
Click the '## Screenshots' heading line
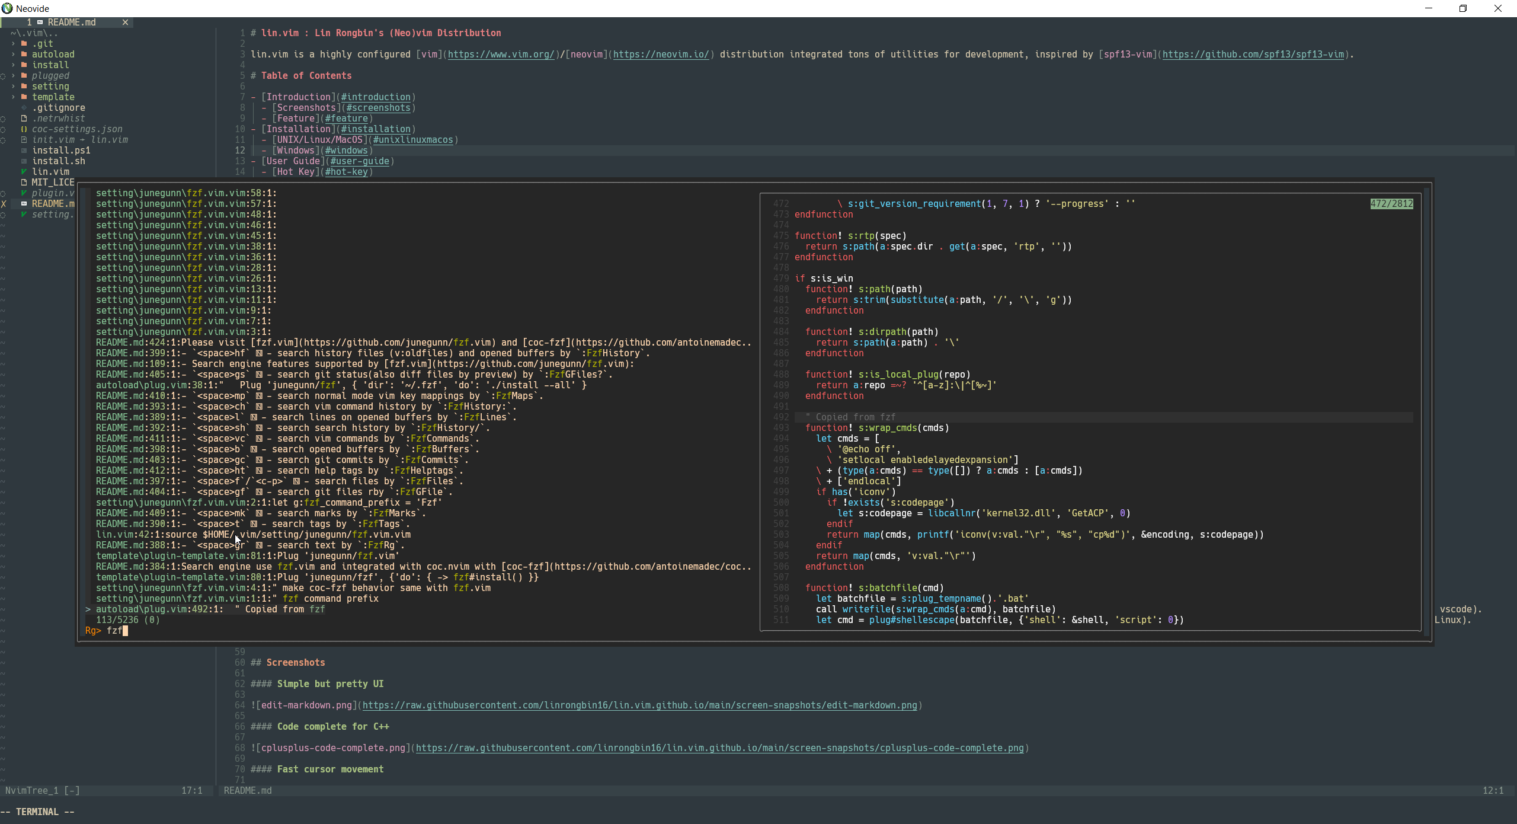pos(287,663)
